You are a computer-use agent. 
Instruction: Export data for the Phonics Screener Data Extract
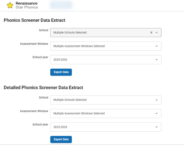61,72
